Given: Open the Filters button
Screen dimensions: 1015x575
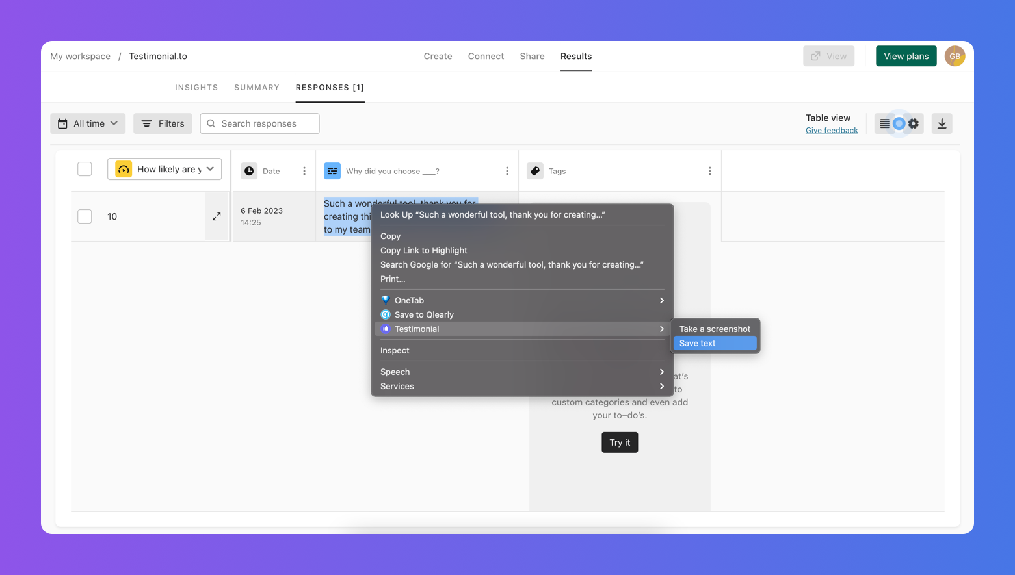Looking at the screenshot, I should (x=163, y=123).
